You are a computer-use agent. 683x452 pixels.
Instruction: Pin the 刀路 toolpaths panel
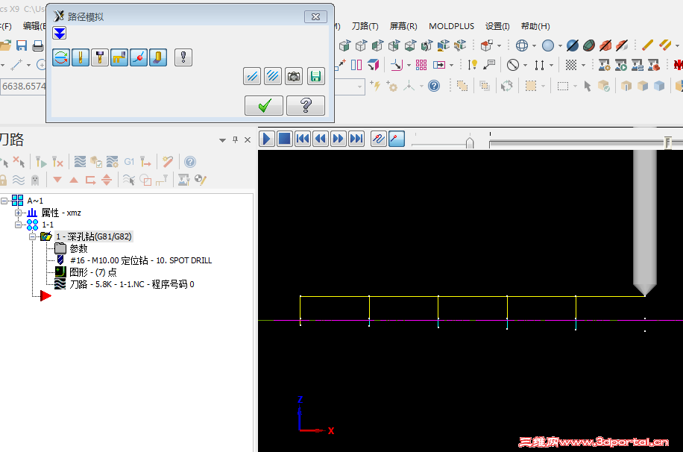(x=235, y=139)
